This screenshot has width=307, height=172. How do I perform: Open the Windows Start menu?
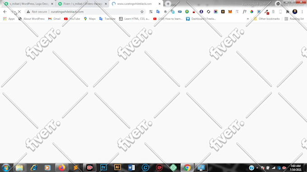(6, 167)
